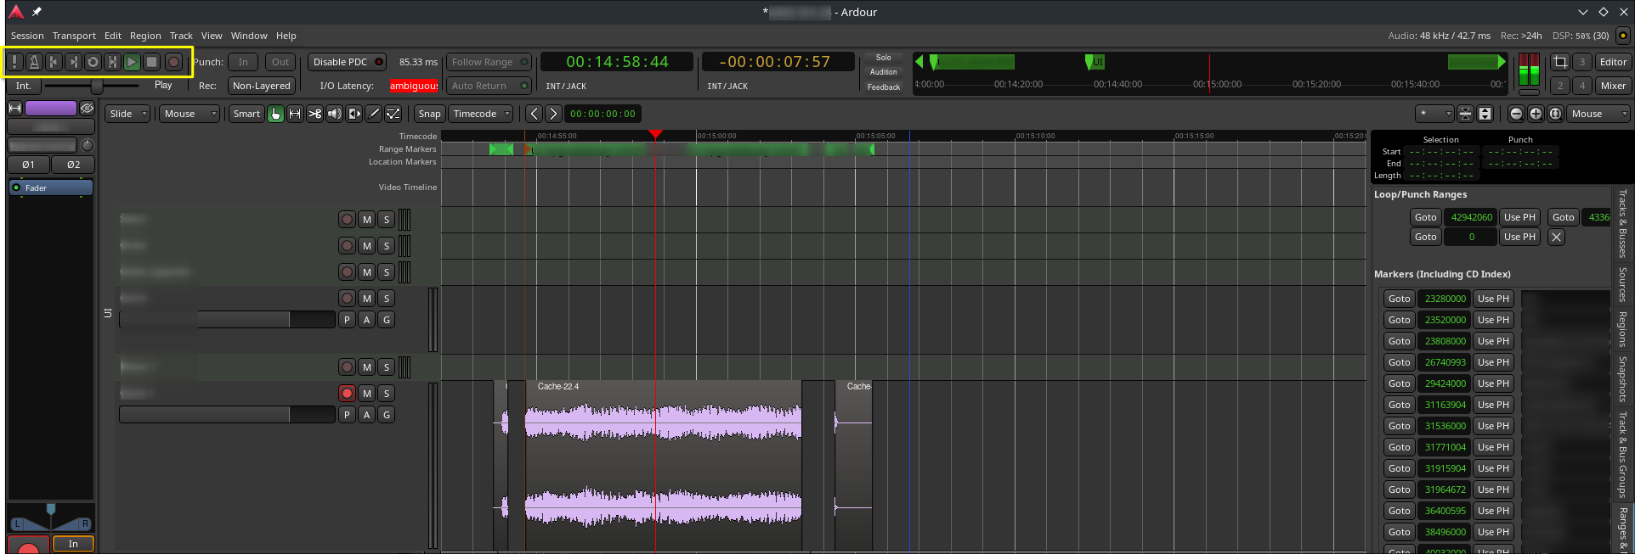This screenshot has width=1635, height=554.
Task: Toggle the Follow Range option
Action: click(489, 62)
